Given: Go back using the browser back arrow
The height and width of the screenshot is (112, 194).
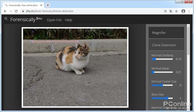Looking at the screenshot, I should click(x=5, y=11).
